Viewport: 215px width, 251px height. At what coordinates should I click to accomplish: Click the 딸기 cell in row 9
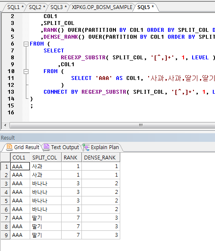(46, 235)
